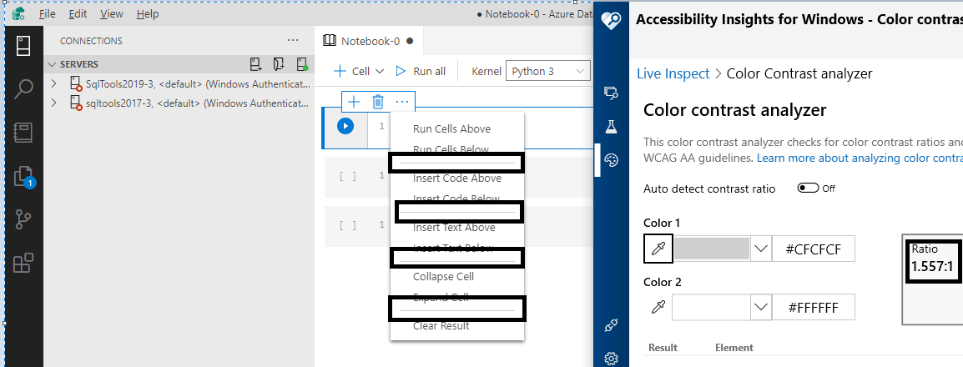
Task: Choose Insert Code Above from context menu
Action: (x=457, y=178)
